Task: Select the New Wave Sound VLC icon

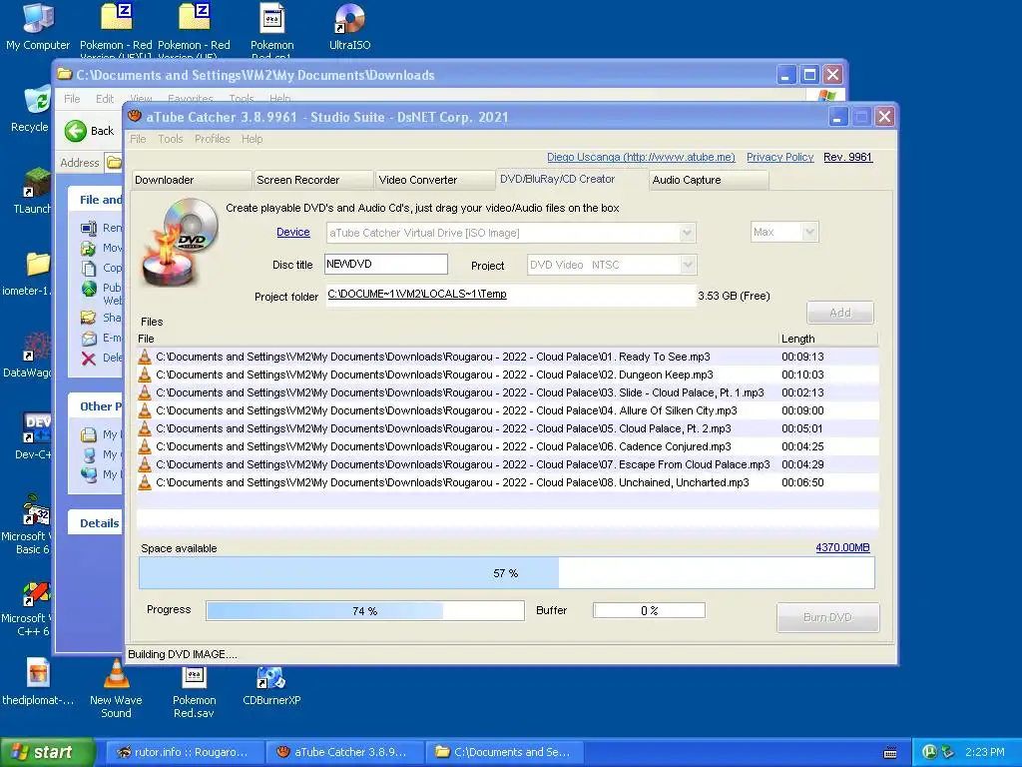Action: [116, 688]
